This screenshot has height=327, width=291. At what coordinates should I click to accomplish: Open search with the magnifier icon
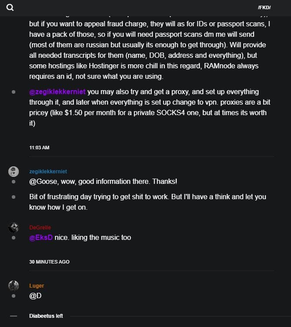10,7
